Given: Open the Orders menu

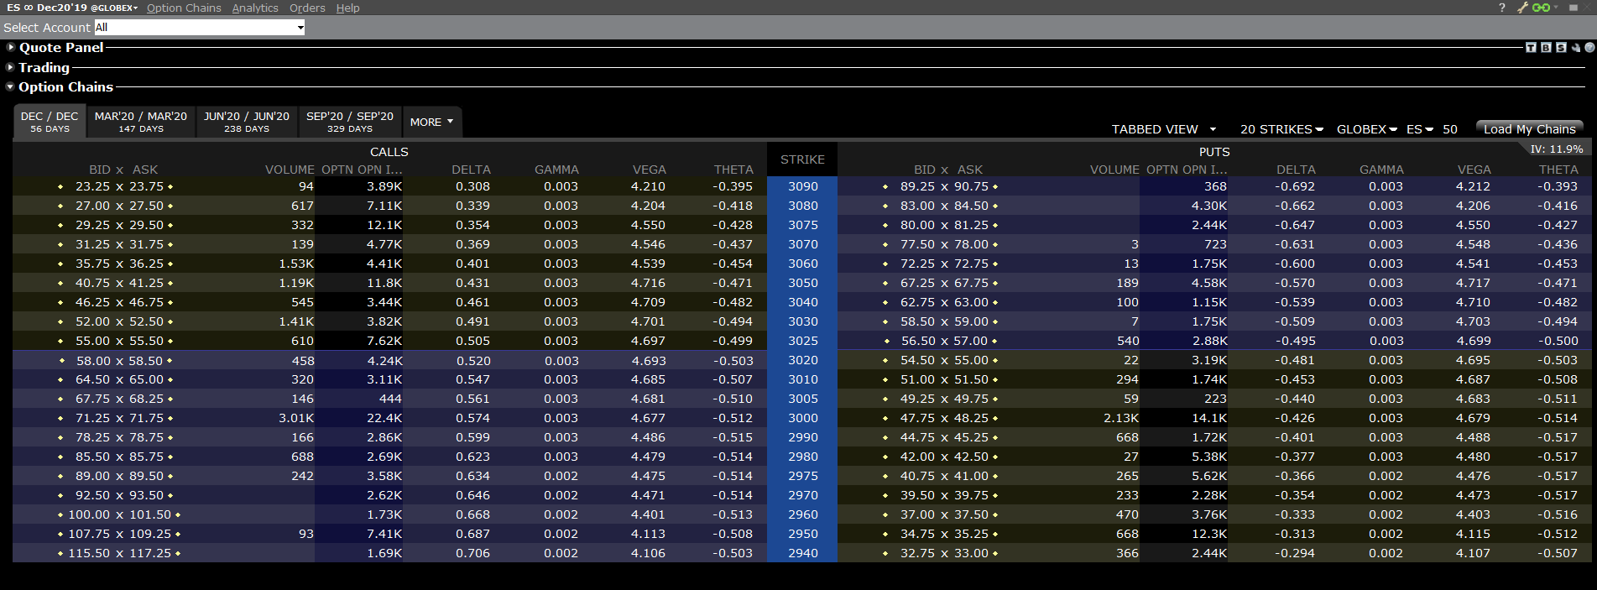Looking at the screenshot, I should pyautogui.click(x=307, y=8).
